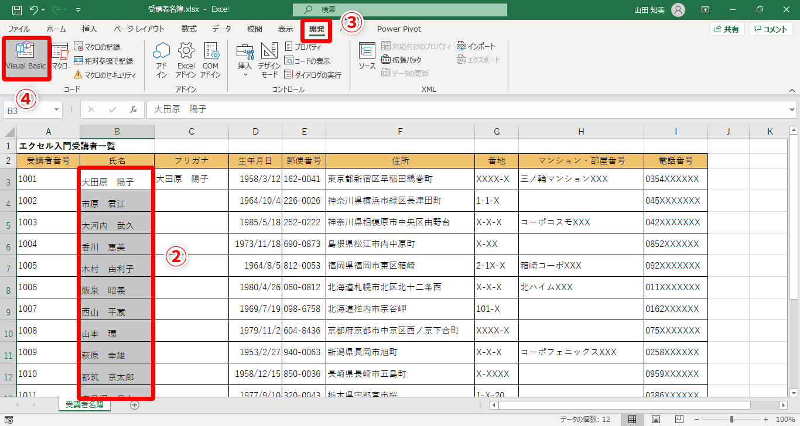Open the XML ソース pane

tap(367, 57)
